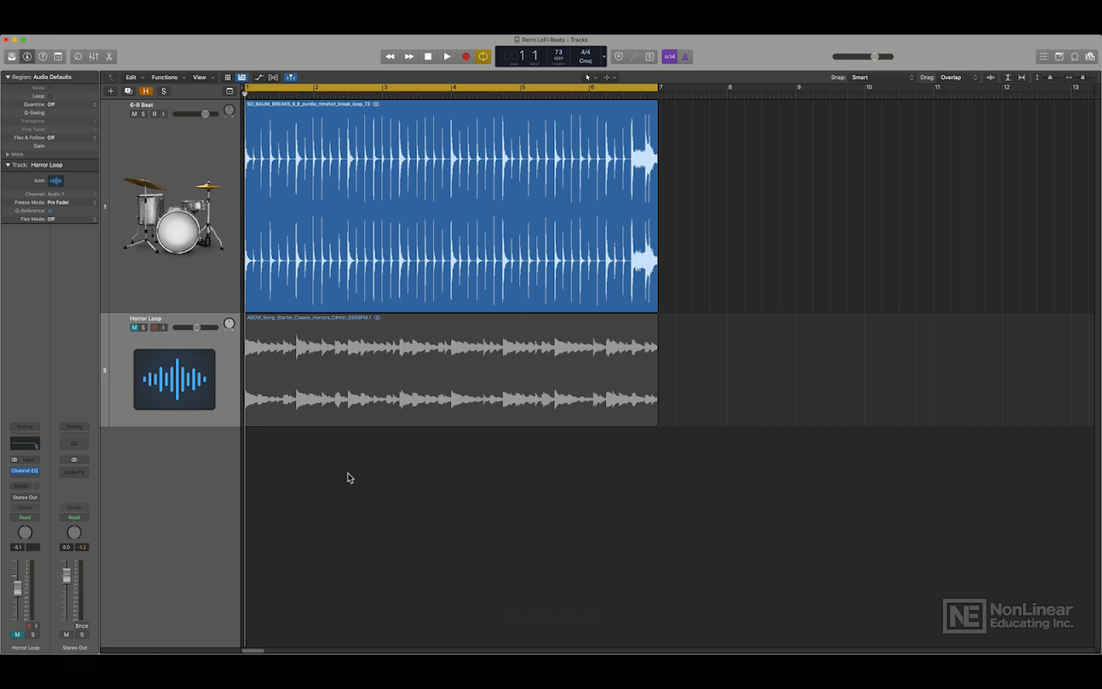The height and width of the screenshot is (689, 1102).
Task: Open the Edit menu in Tracks area
Action: pos(133,78)
